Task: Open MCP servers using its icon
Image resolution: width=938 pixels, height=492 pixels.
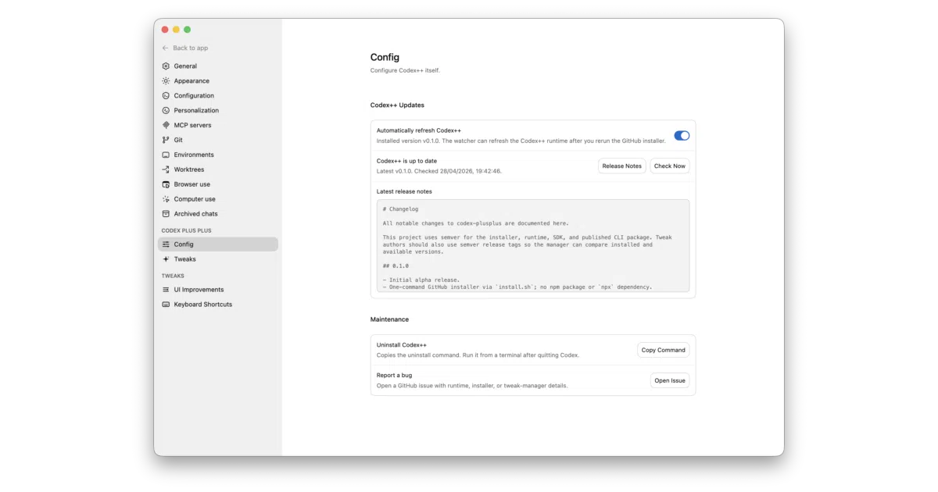Action: (x=166, y=125)
